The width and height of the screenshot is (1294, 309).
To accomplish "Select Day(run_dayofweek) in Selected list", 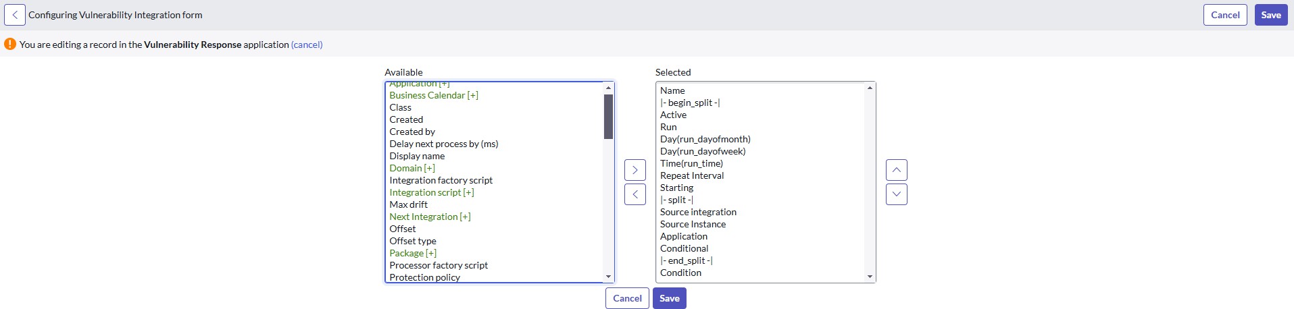I will tap(761, 151).
